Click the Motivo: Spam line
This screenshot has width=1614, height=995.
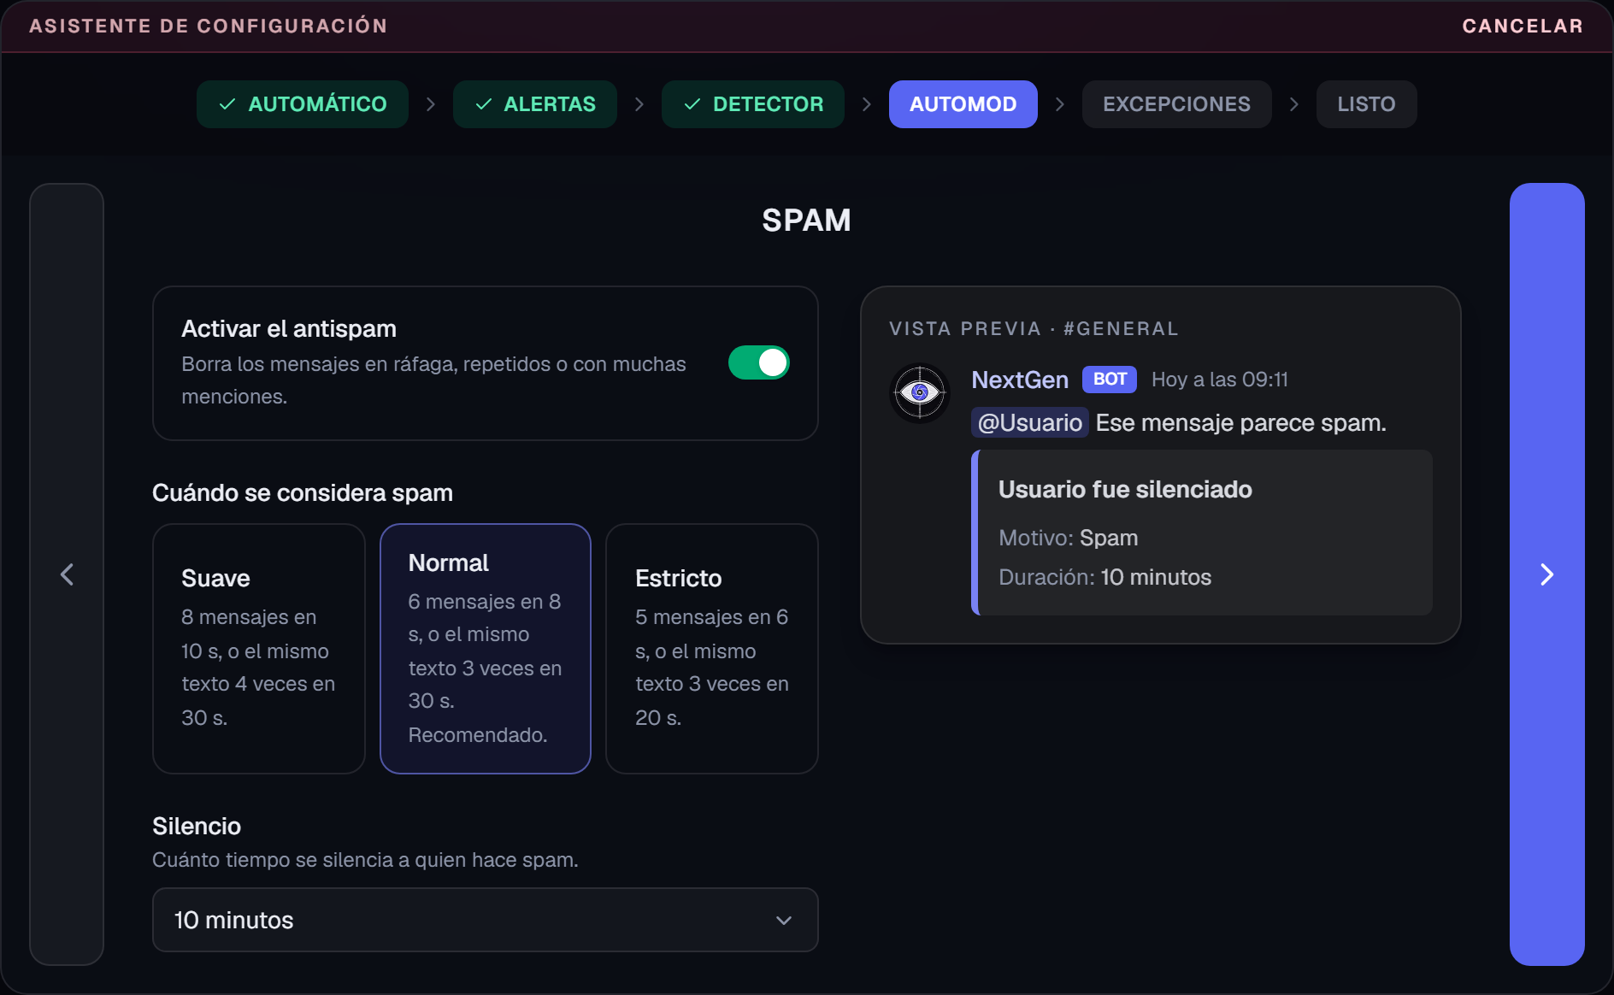point(1069,538)
